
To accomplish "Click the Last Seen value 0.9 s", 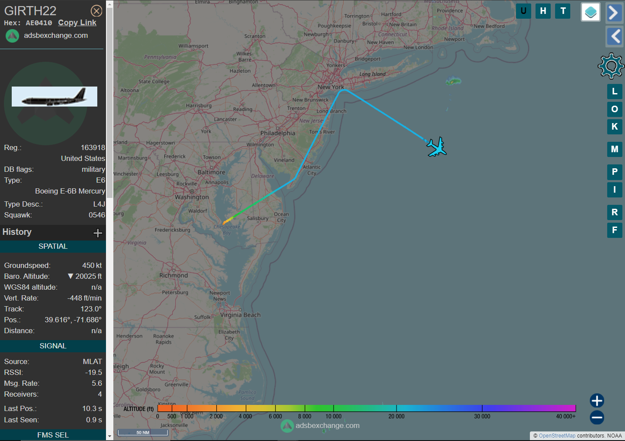I will (94, 420).
